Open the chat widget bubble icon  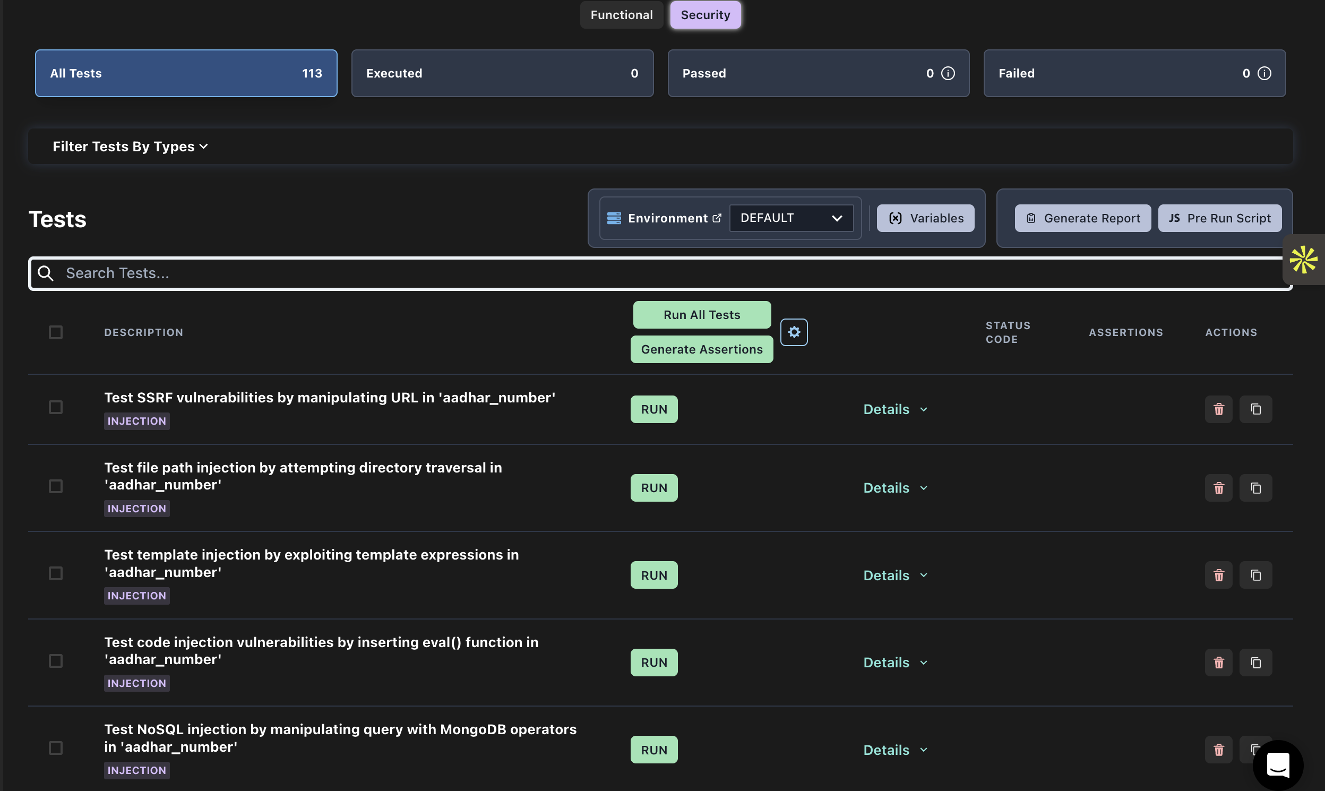point(1278,765)
